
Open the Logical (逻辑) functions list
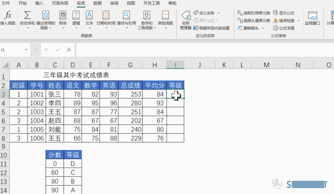click(x=76, y=19)
